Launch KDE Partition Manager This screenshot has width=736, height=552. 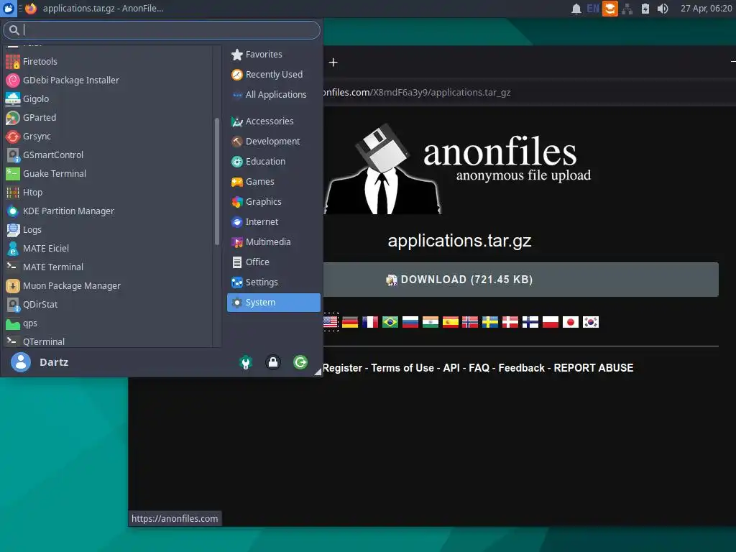(x=108, y=211)
